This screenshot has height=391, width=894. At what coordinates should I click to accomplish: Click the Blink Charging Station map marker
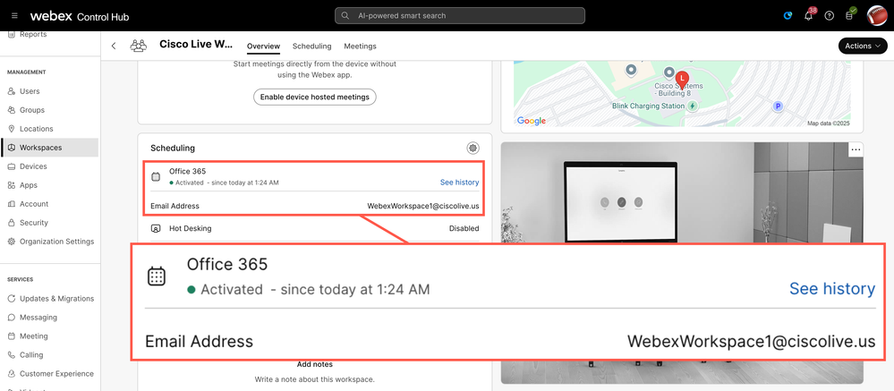[692, 106]
